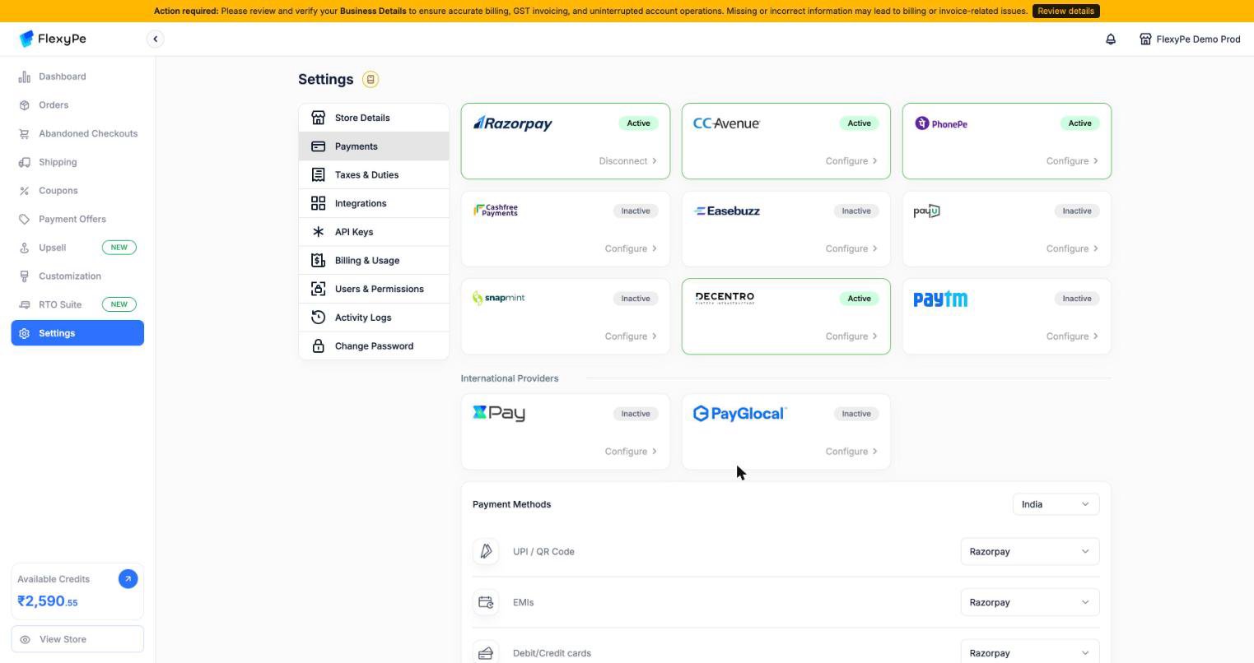Configure the Paytm provider
The height and width of the screenshot is (663, 1254).
(x=1072, y=336)
